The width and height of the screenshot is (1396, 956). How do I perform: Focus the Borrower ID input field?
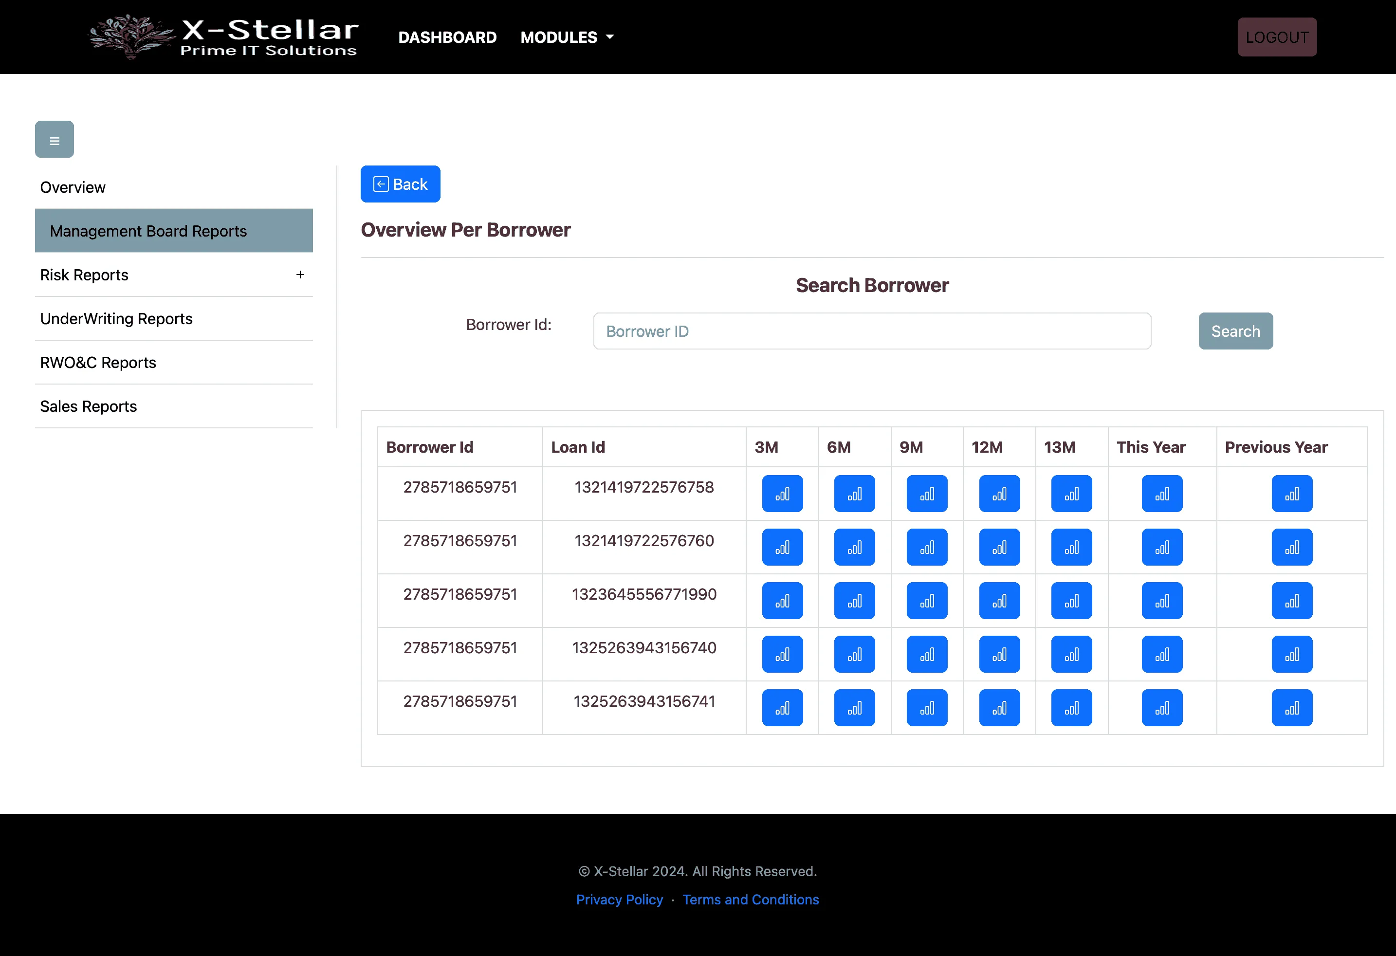(872, 331)
